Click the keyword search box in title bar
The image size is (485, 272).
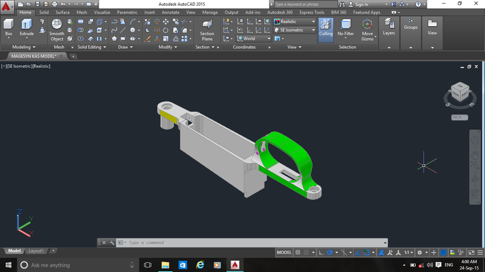305,4
